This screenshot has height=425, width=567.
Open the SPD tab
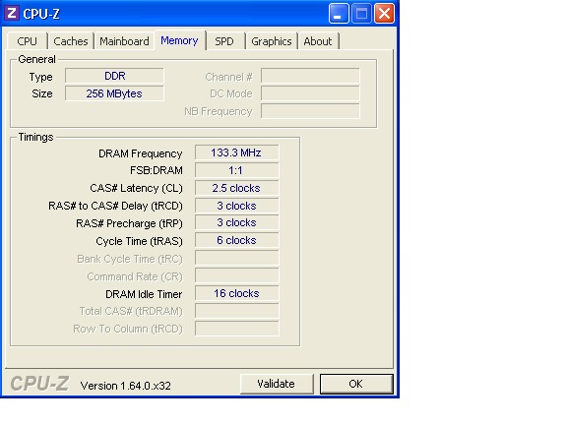pos(224,41)
